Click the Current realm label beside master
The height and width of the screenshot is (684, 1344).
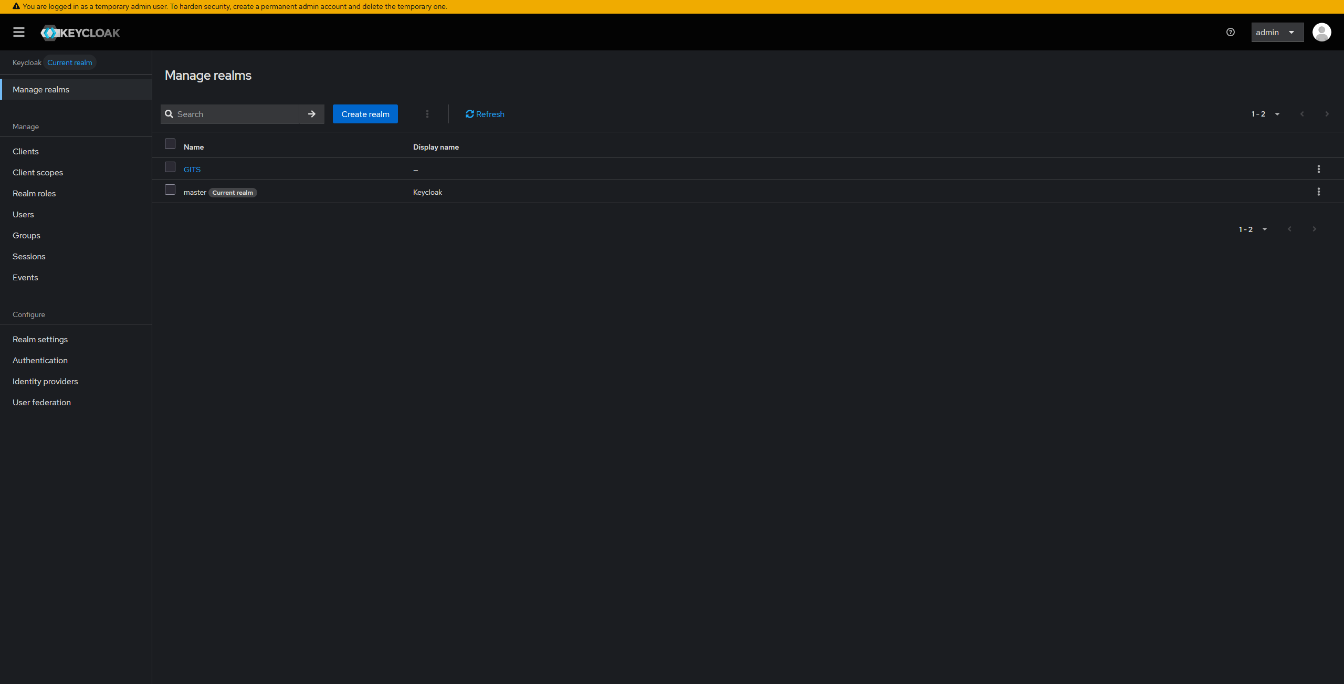click(233, 193)
